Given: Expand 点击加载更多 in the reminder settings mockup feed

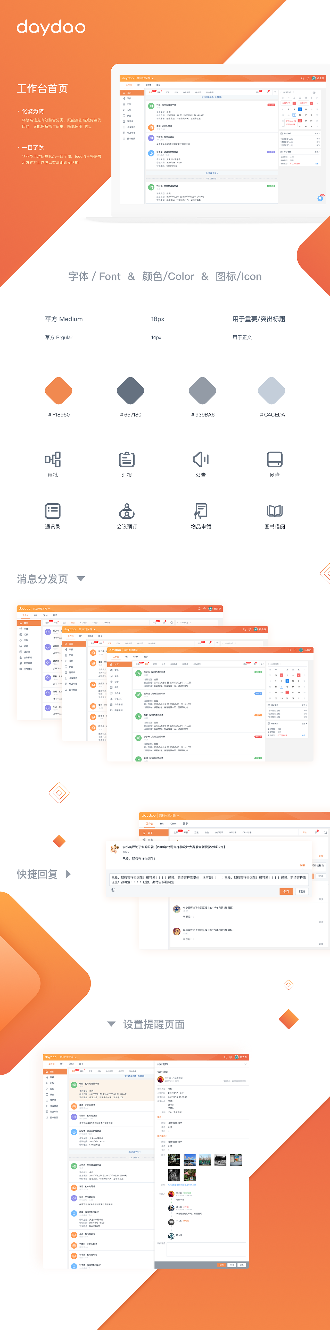Looking at the screenshot, I should 135,1152.
